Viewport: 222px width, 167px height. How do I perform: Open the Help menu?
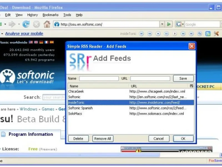79,15
